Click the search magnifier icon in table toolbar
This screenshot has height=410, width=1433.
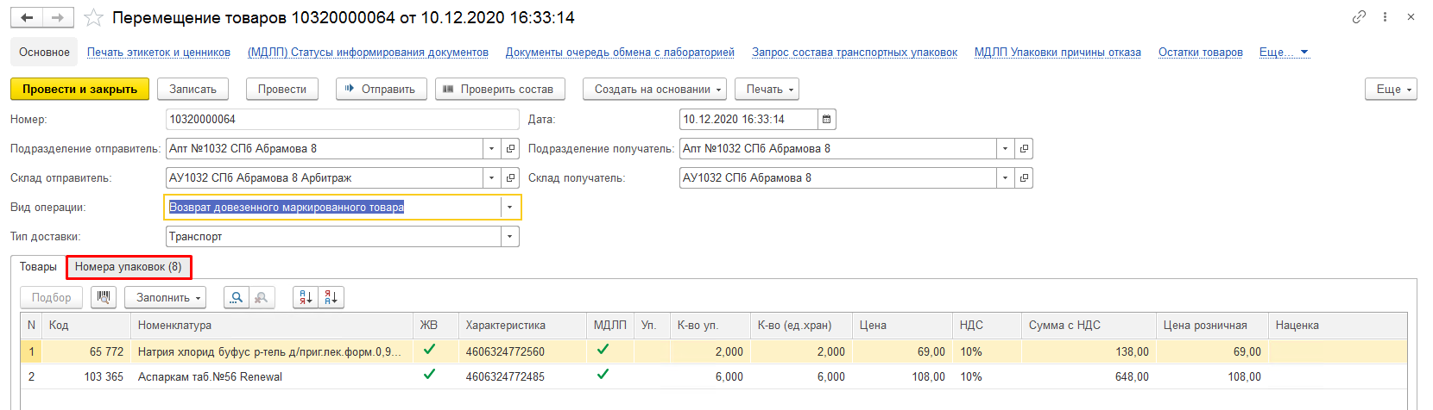click(x=236, y=297)
